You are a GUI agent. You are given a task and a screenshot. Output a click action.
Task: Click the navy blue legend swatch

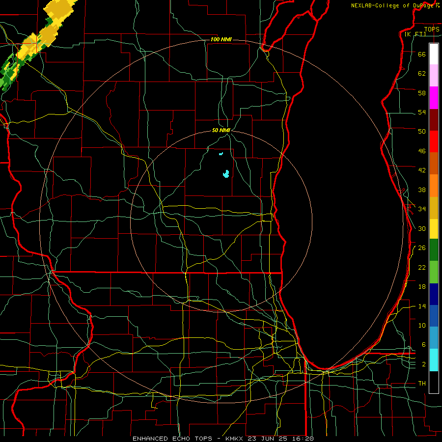pos(434,294)
